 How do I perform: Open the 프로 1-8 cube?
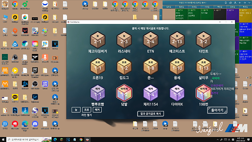[151, 67]
